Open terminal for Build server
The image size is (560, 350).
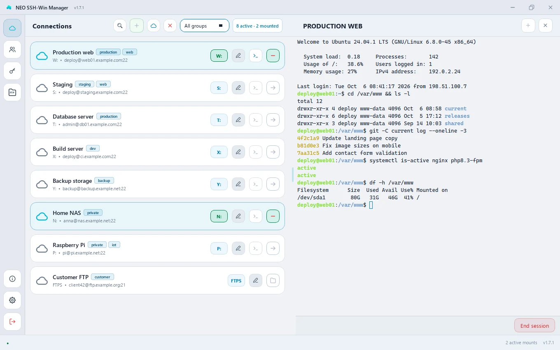tap(256, 152)
